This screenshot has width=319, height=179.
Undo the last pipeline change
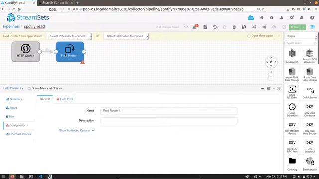click(x=215, y=27)
